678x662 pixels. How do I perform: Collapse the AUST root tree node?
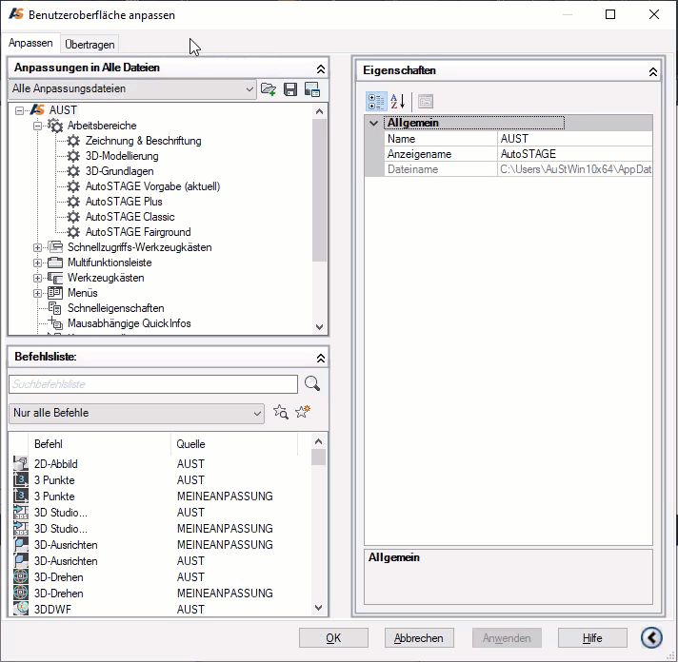[x=19, y=111]
